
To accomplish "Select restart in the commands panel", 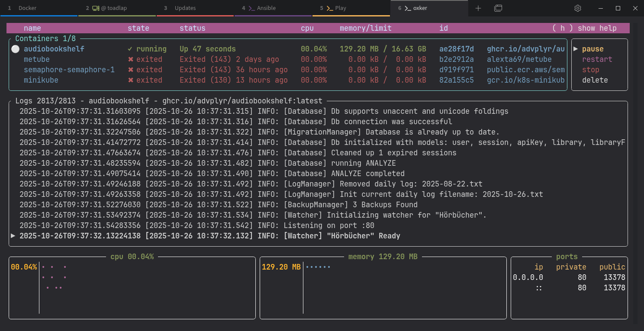I will pyautogui.click(x=597, y=59).
